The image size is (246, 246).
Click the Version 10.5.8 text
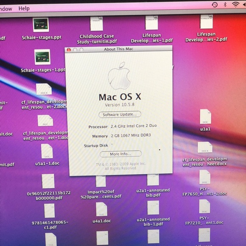point(120,105)
